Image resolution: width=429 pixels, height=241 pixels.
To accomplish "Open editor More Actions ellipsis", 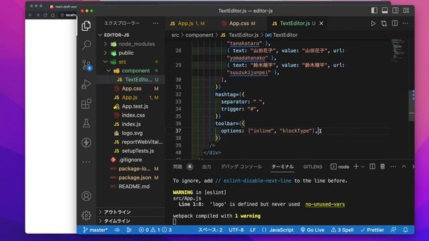I will [x=405, y=23].
